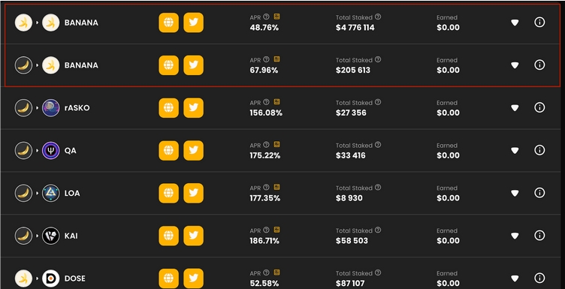Expand the KAI pool row
565x289 pixels.
click(515, 236)
